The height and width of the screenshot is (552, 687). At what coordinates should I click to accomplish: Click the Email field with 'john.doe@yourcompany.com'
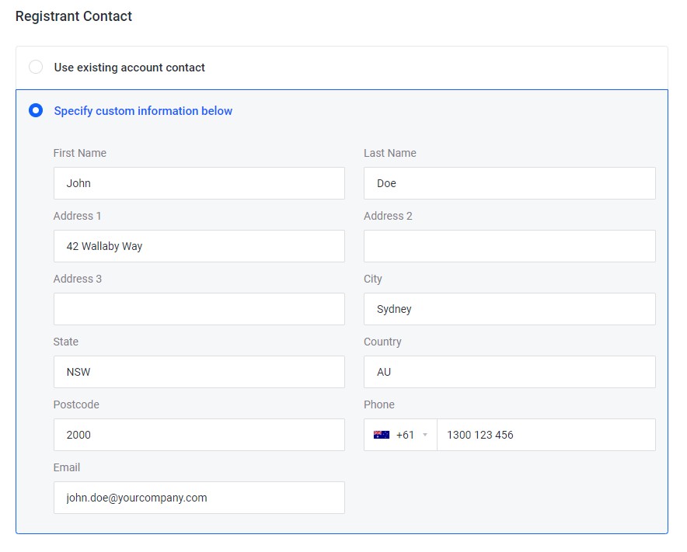click(x=199, y=498)
